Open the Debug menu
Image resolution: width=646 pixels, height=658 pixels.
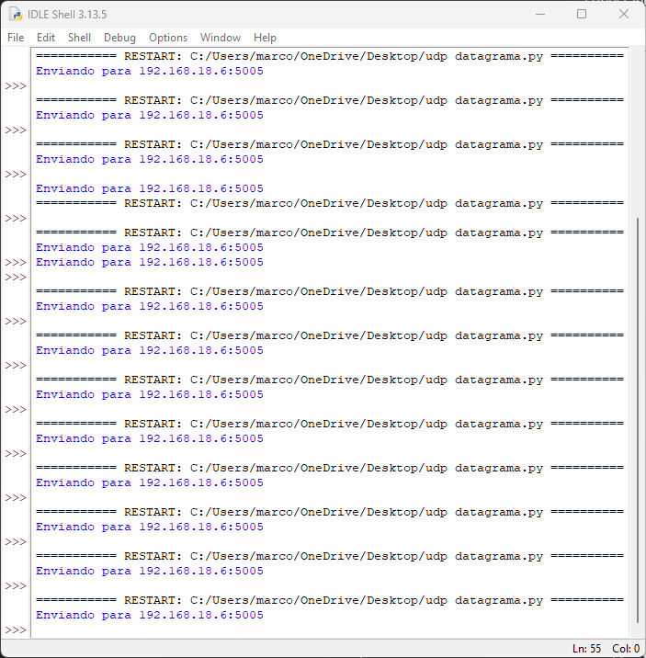pyautogui.click(x=119, y=38)
